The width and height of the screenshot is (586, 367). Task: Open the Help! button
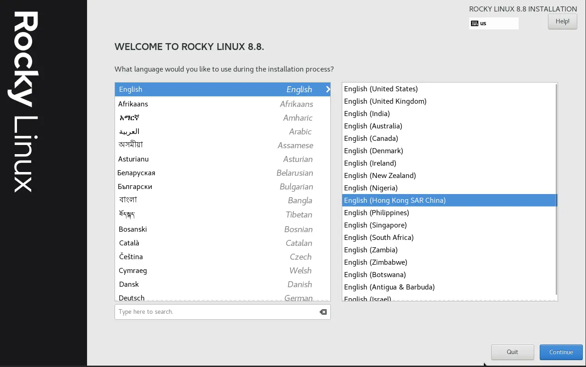(x=562, y=22)
